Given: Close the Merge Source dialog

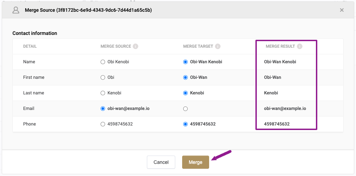Looking at the screenshot, I should 342,10.
